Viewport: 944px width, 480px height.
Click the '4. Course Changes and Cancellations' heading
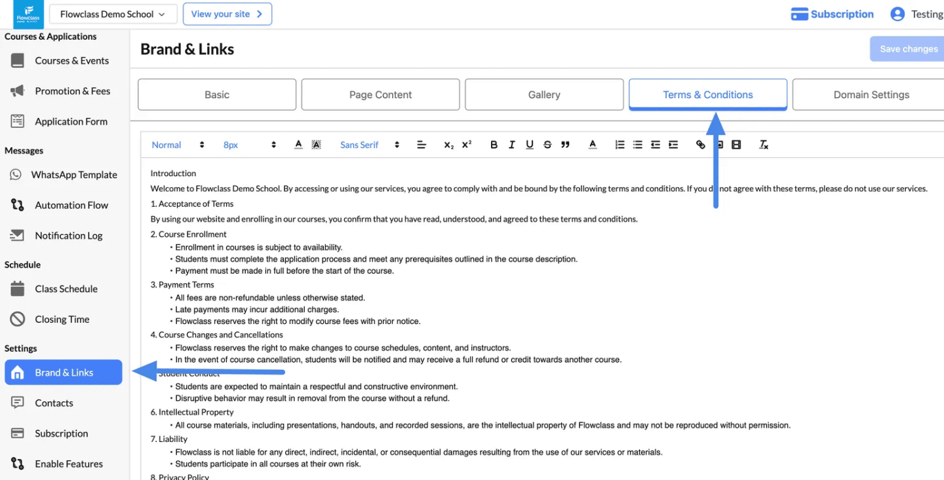(x=216, y=335)
